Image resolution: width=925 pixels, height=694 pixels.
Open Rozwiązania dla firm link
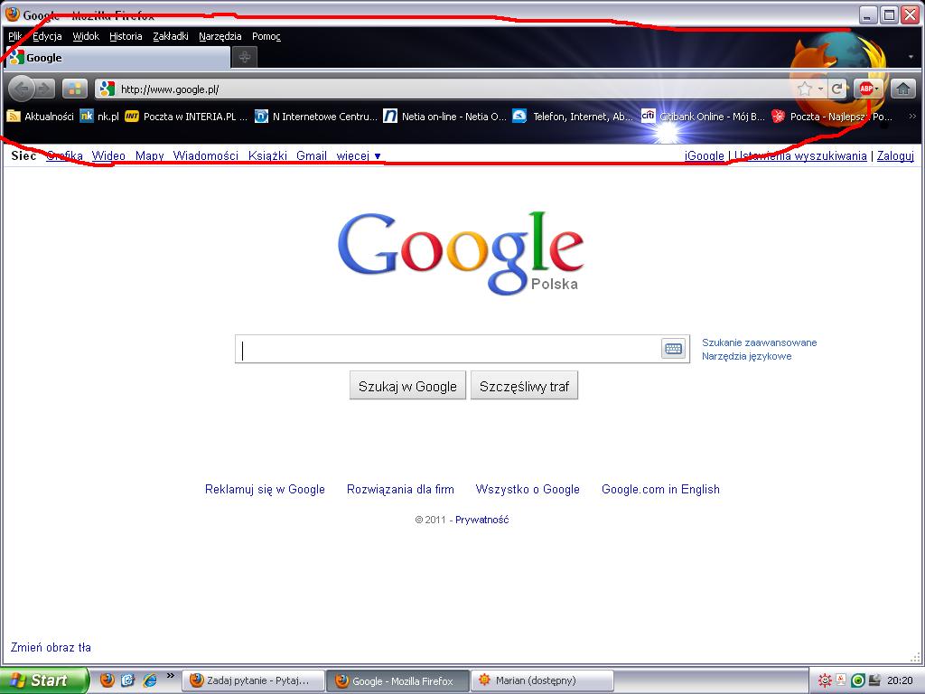pos(400,489)
